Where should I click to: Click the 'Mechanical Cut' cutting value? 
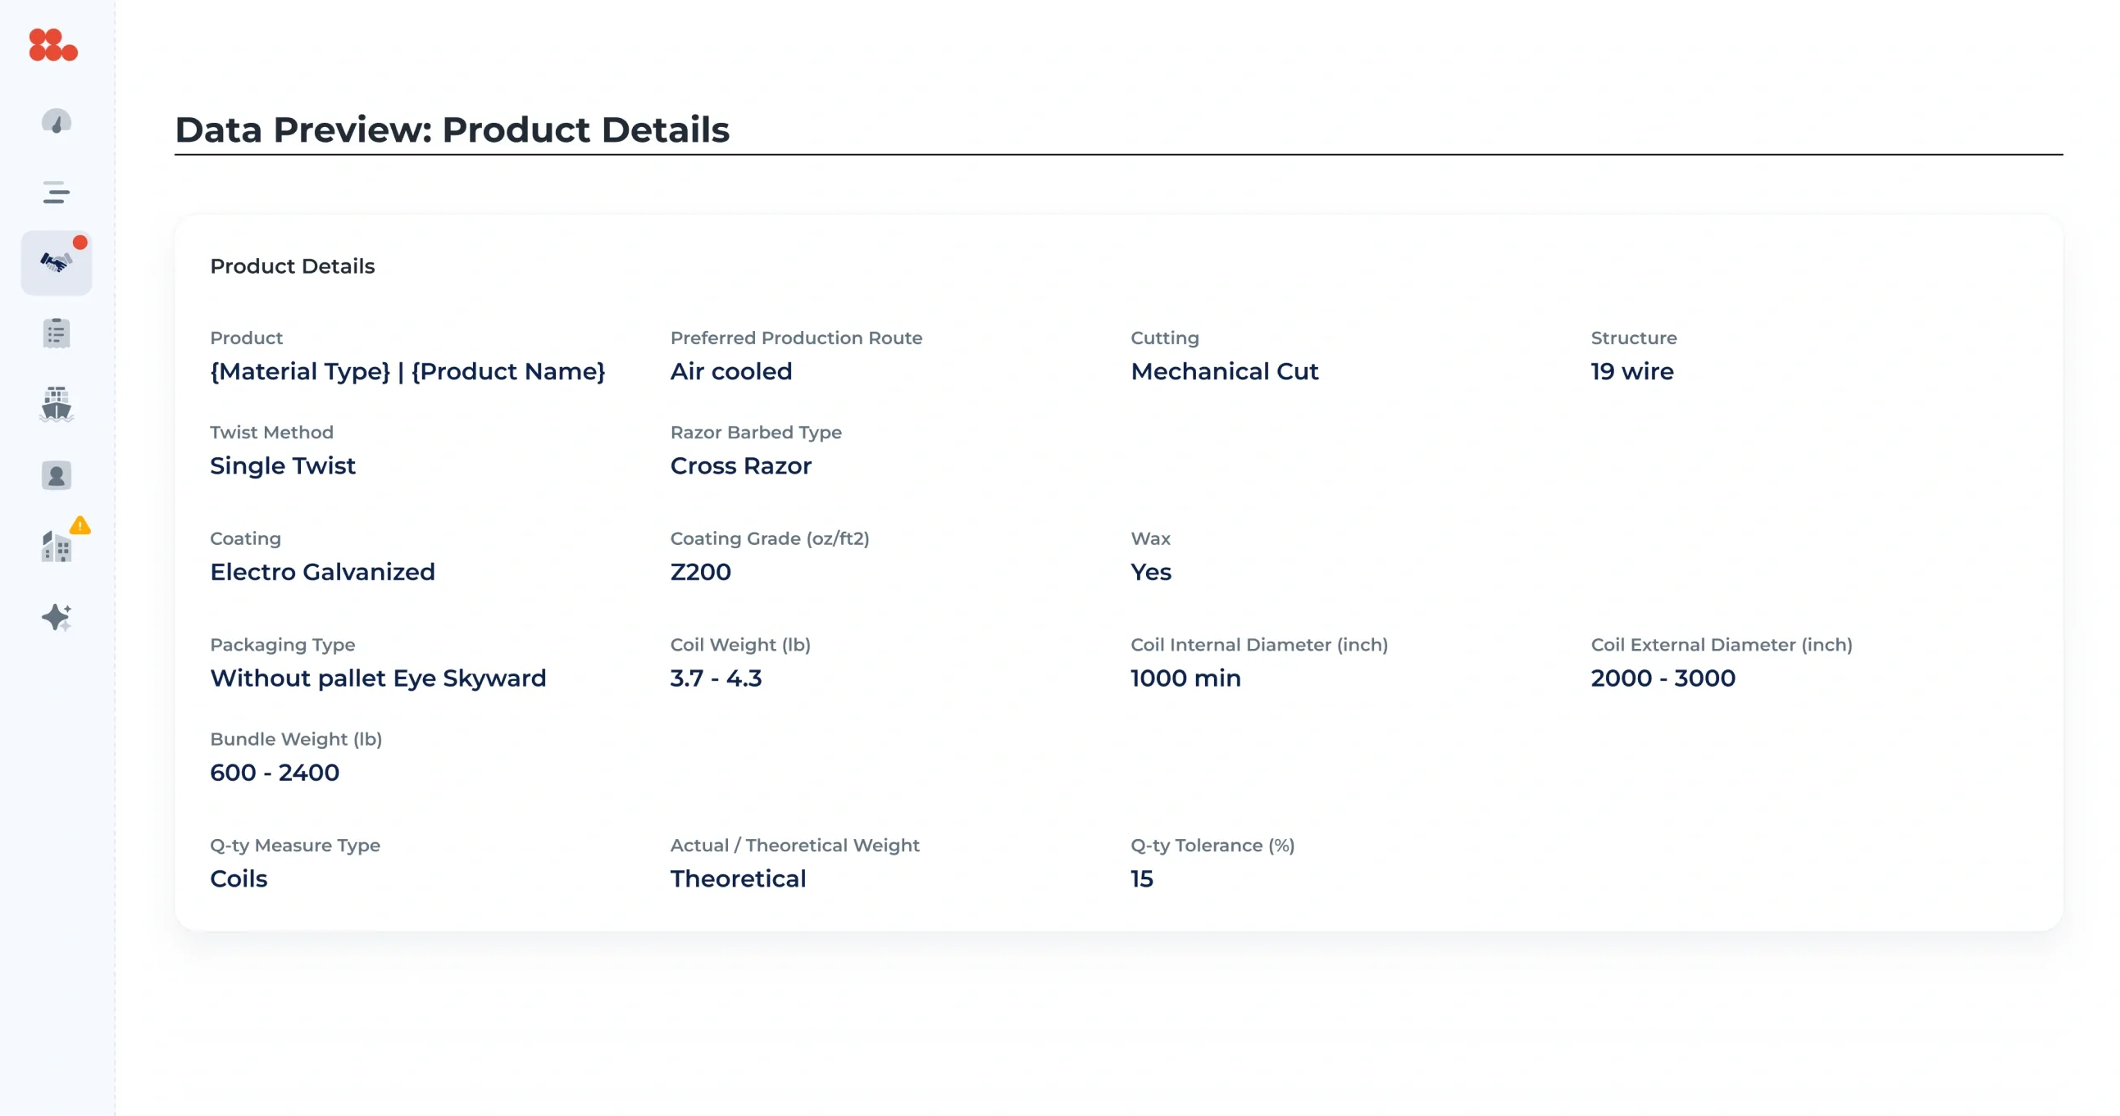[x=1225, y=372]
